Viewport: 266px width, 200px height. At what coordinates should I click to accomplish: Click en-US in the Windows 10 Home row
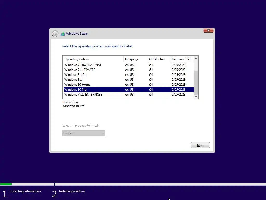129,85
